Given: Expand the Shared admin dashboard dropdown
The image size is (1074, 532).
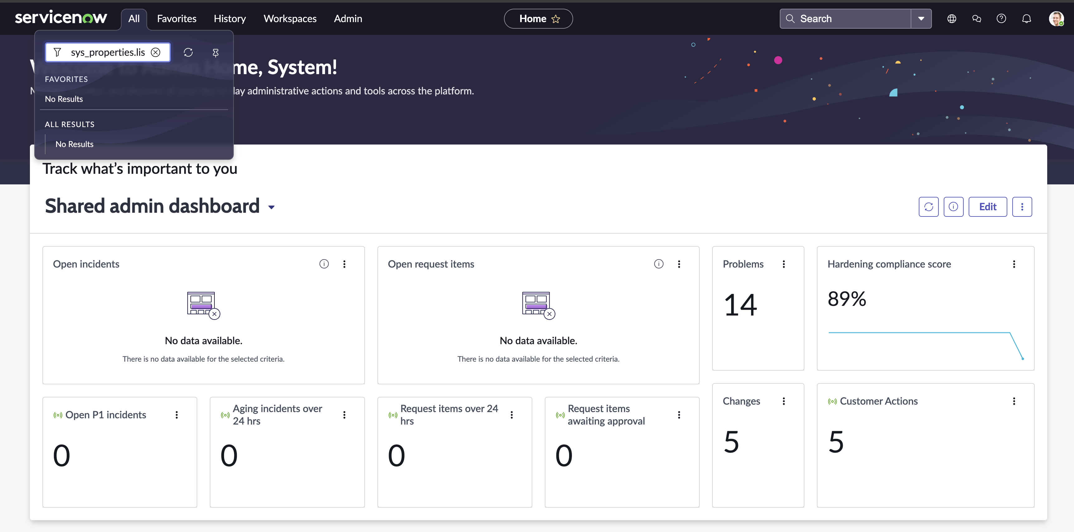Looking at the screenshot, I should (x=271, y=207).
